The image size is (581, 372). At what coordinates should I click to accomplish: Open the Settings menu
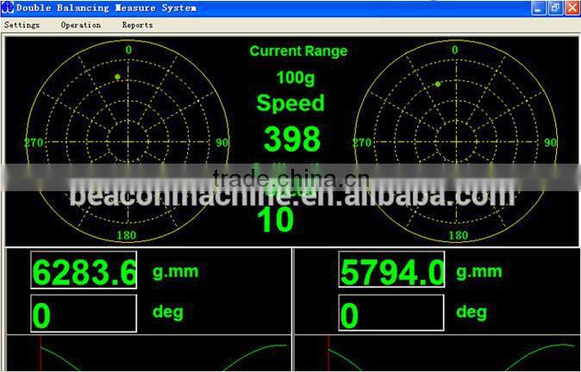coord(22,25)
